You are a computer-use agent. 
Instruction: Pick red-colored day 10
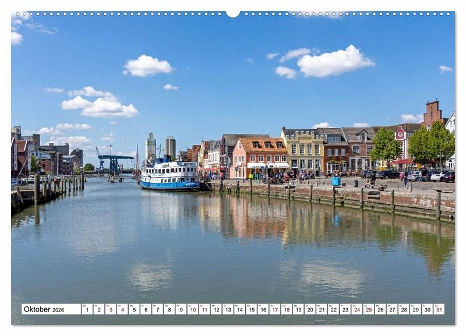tap(193, 309)
